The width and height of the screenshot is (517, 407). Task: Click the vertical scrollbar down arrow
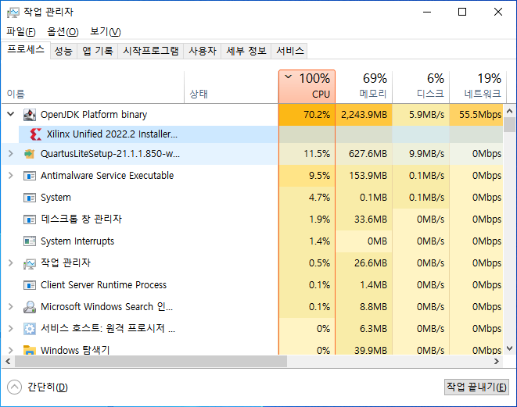[x=509, y=348]
